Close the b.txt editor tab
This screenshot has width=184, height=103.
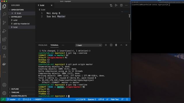51,5
